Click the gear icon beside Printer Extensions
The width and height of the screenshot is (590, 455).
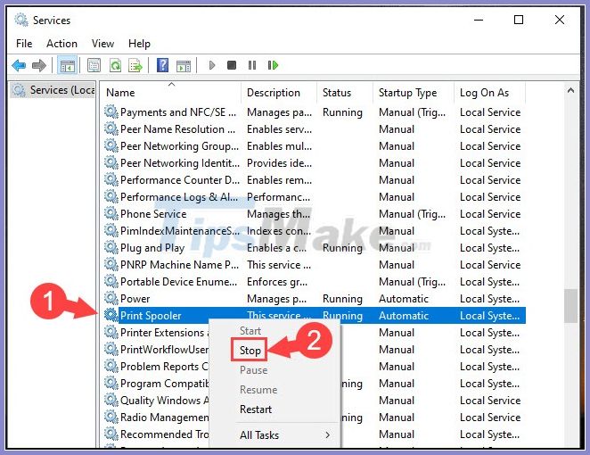click(x=111, y=332)
